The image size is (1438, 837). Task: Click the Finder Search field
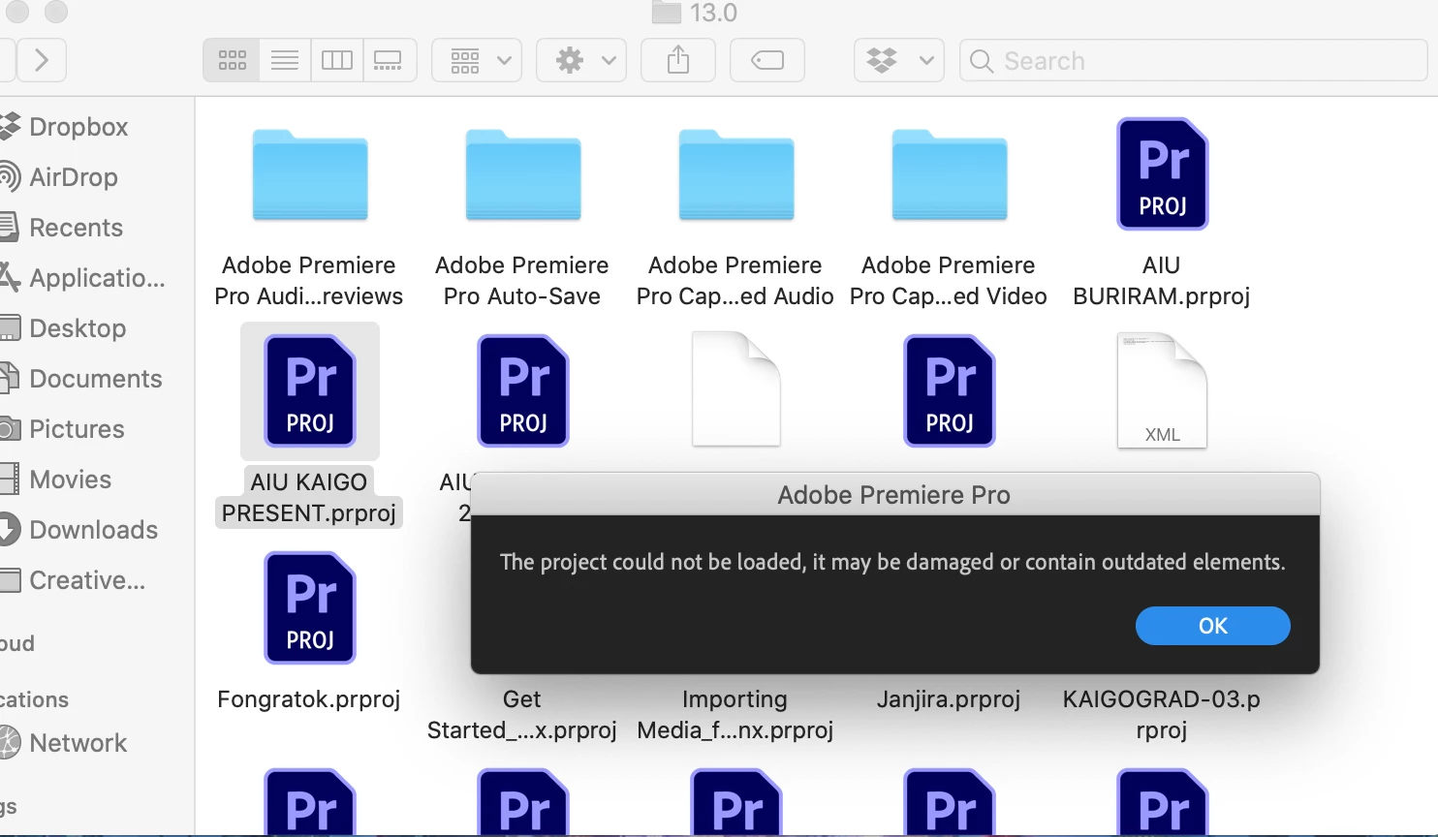[1194, 61]
